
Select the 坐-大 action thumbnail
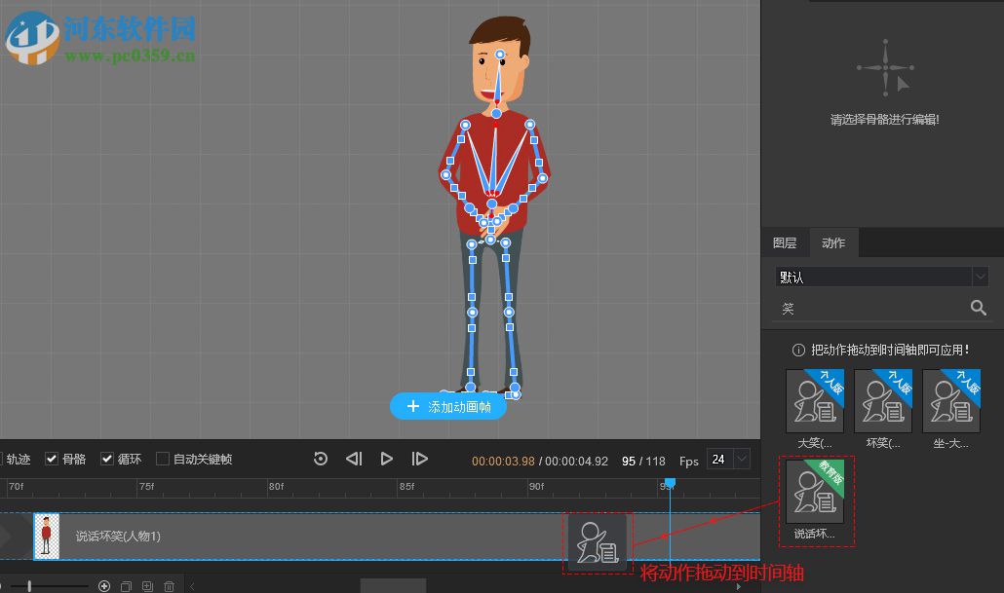coord(951,401)
